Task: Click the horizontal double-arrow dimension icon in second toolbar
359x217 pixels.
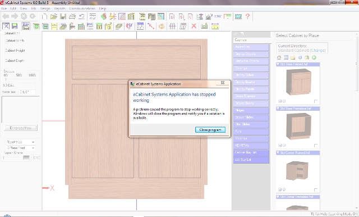Action: point(215,26)
